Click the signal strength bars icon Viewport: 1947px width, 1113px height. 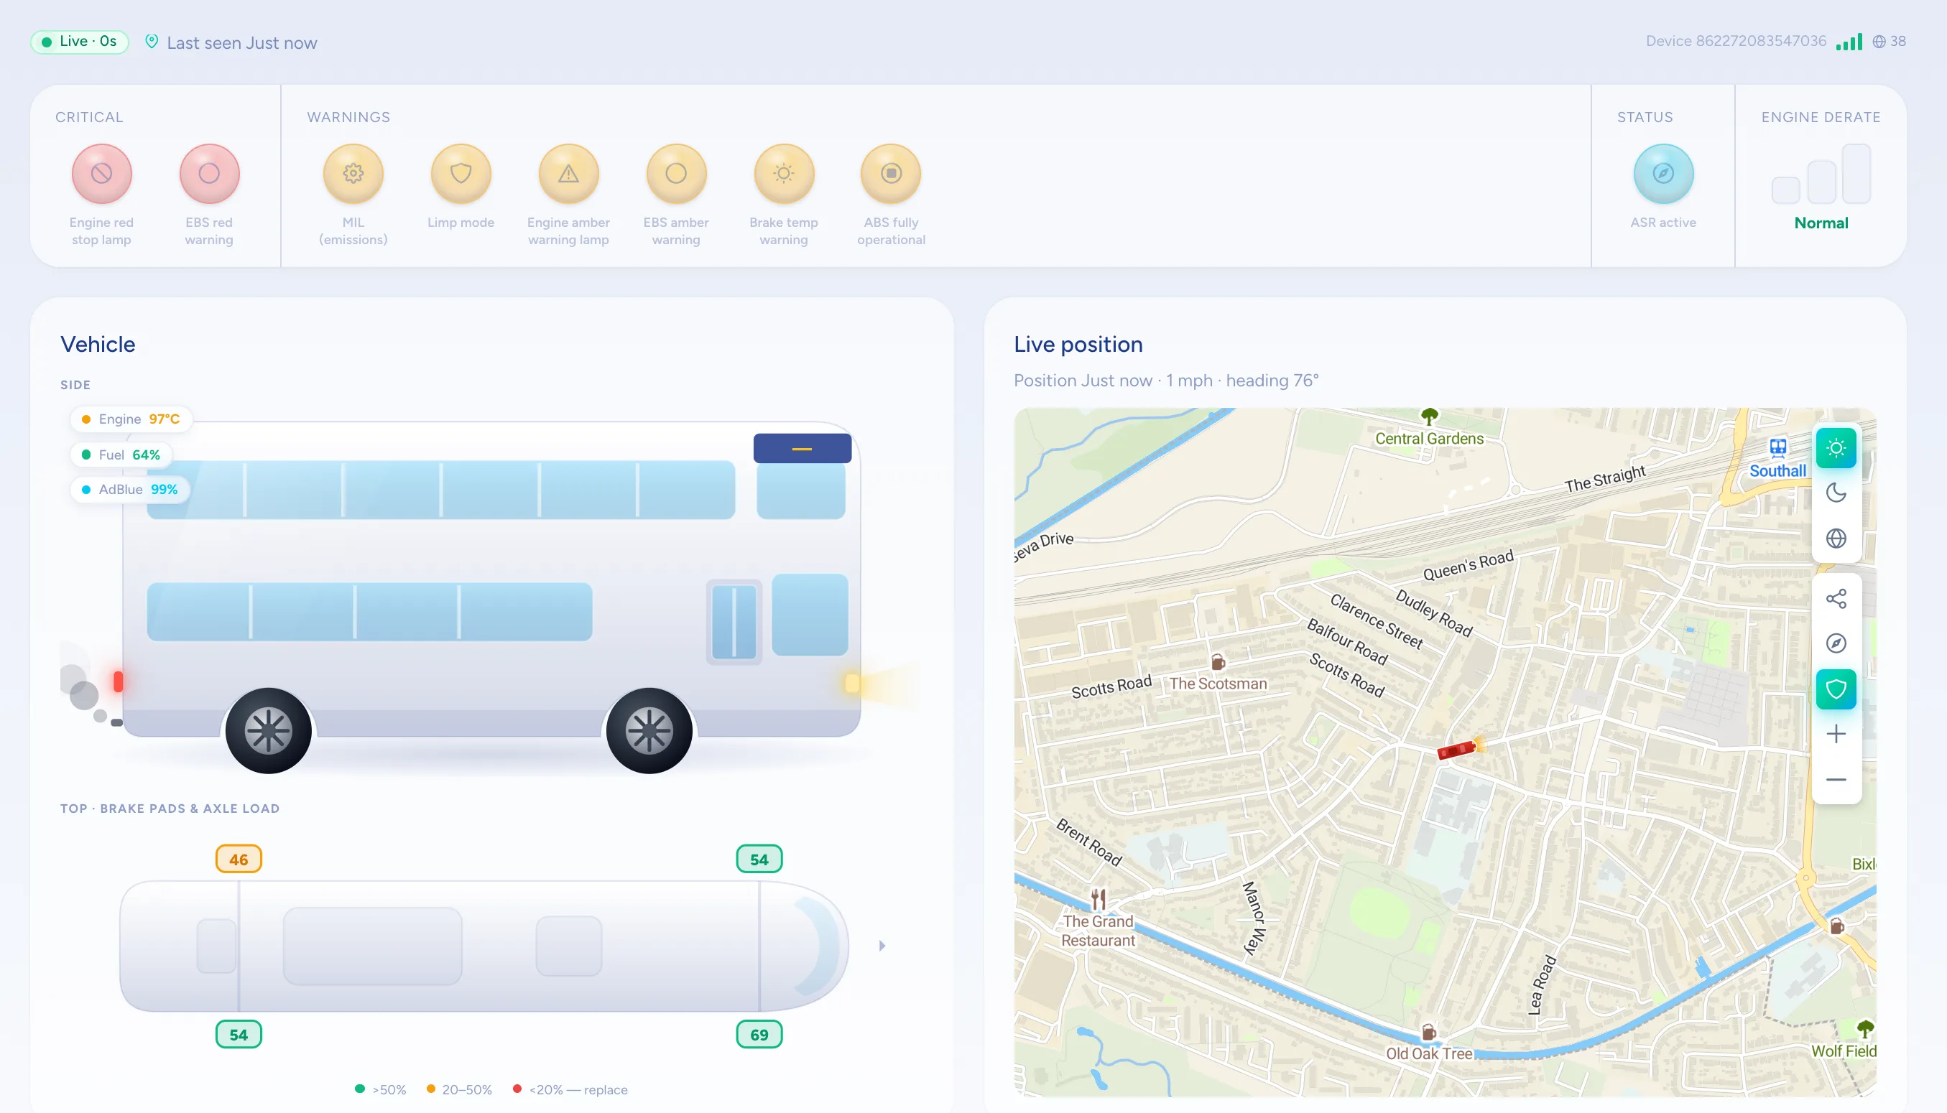tap(1849, 41)
